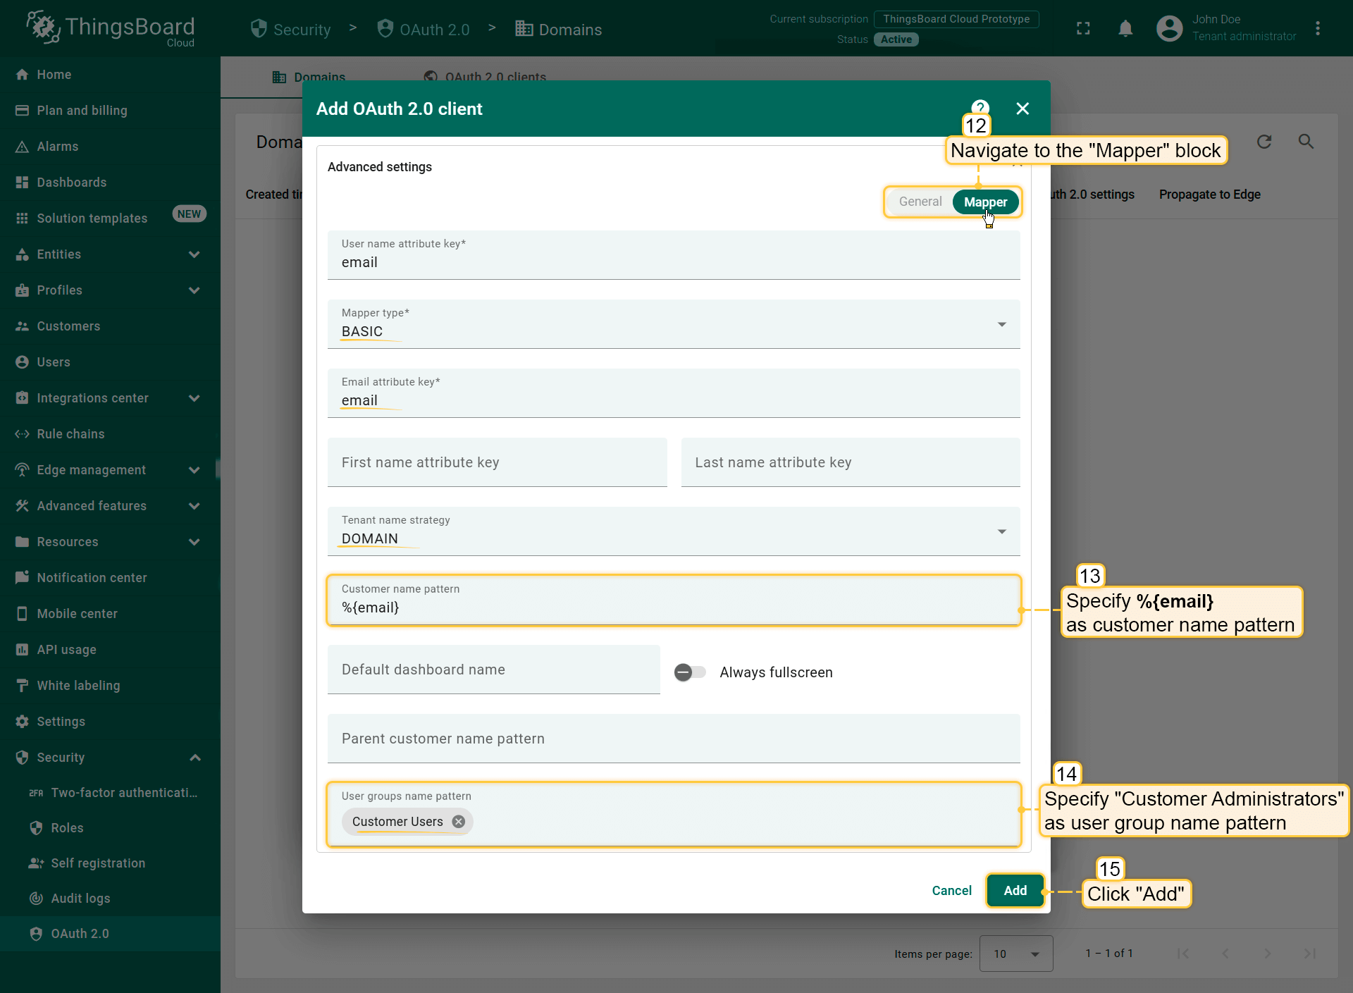Toggle fullscreen mode icon in header

pos(1083,28)
